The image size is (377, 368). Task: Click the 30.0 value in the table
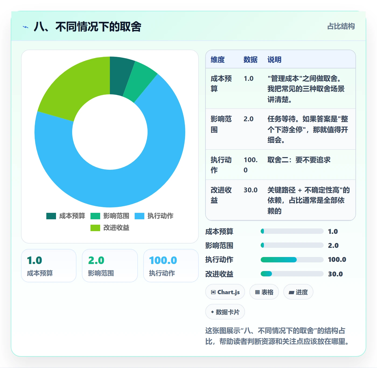pos(251,190)
